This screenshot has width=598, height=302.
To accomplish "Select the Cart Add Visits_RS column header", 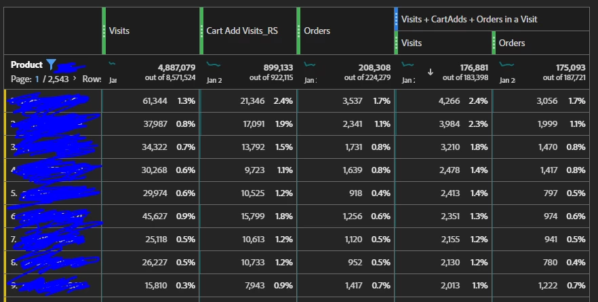I will pos(242,31).
